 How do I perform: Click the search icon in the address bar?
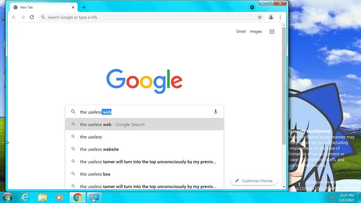(43, 17)
